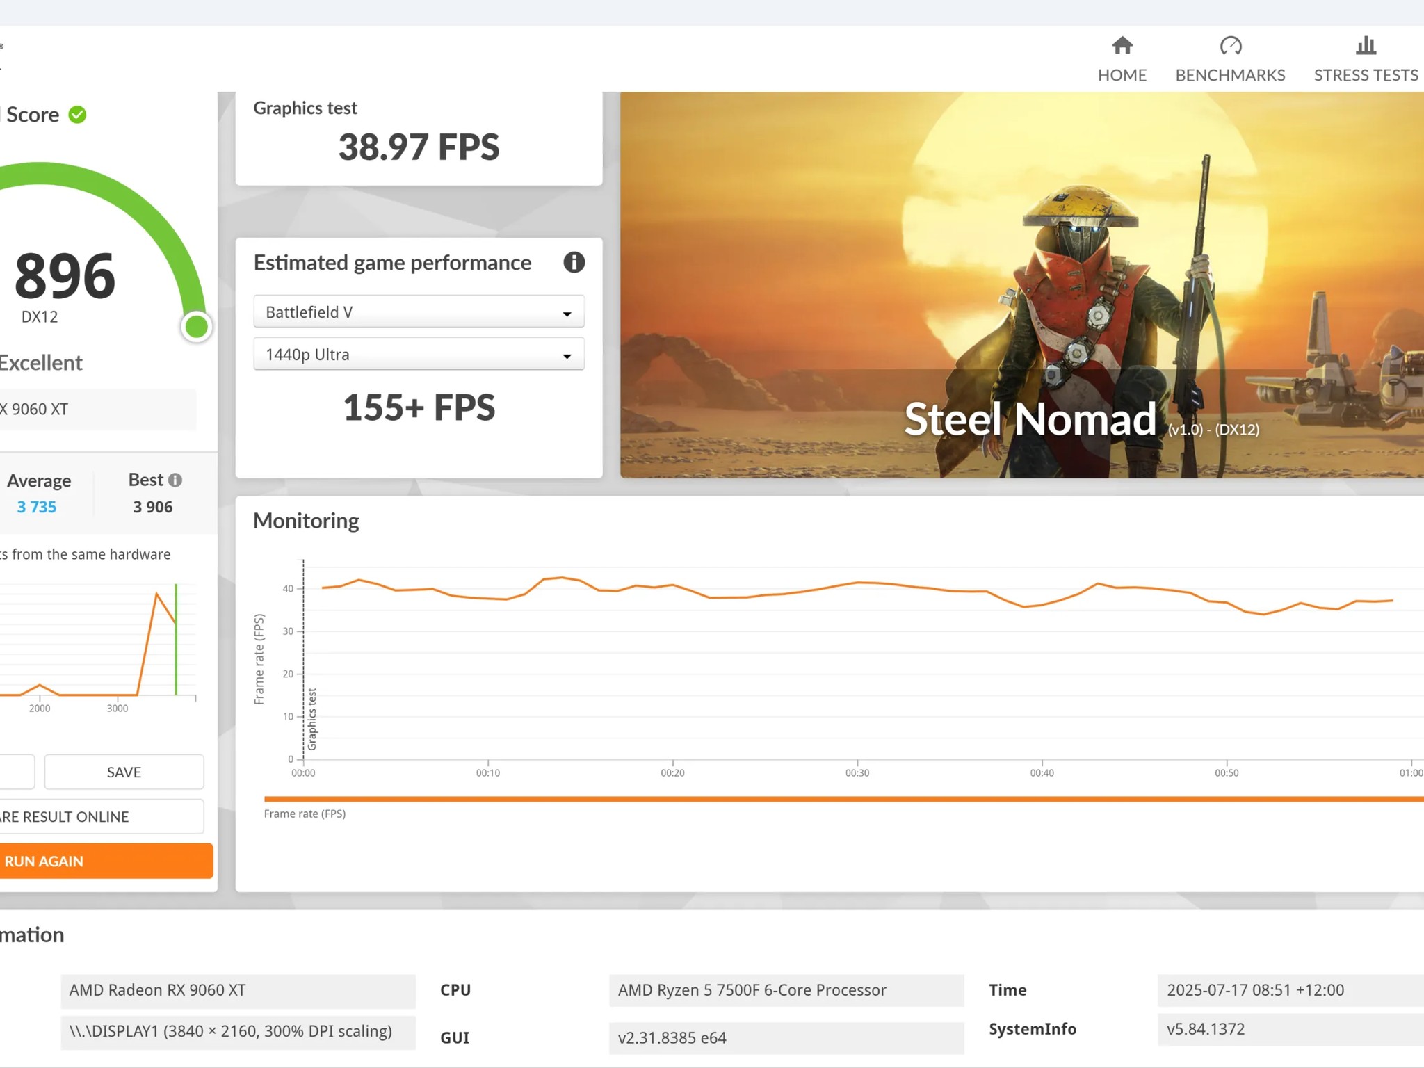Click the arrow on the 1440p Ultra selector
The height and width of the screenshot is (1068, 1424).
point(567,356)
